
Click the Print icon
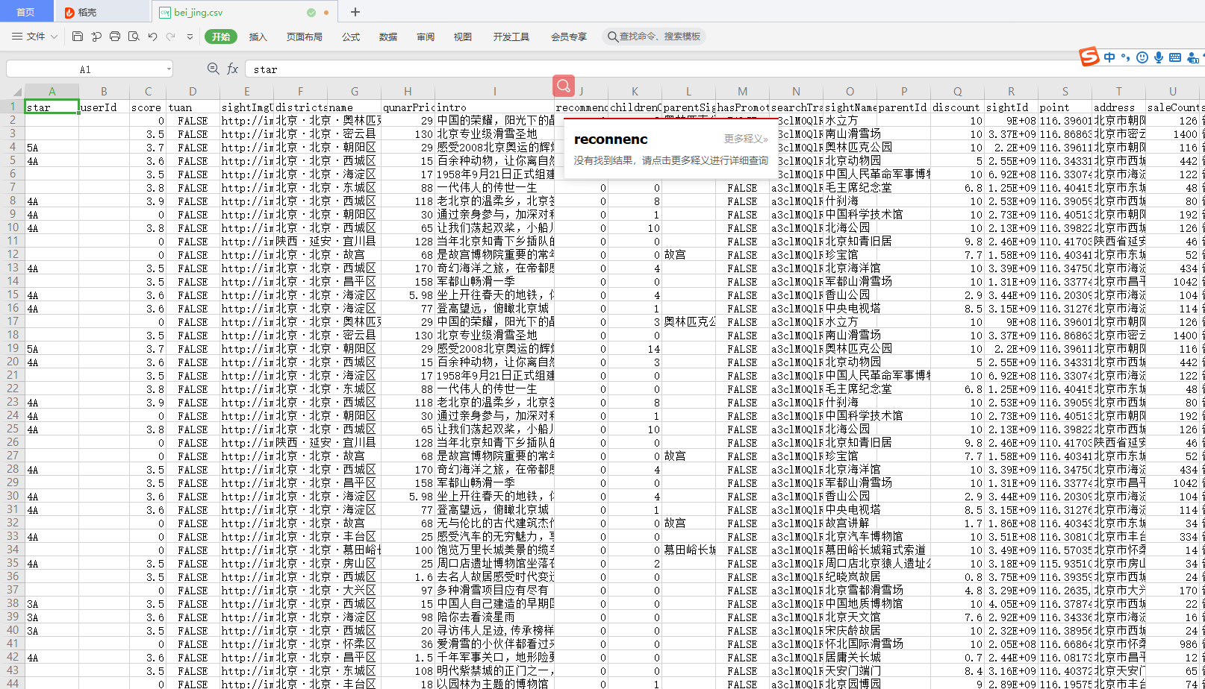(115, 36)
